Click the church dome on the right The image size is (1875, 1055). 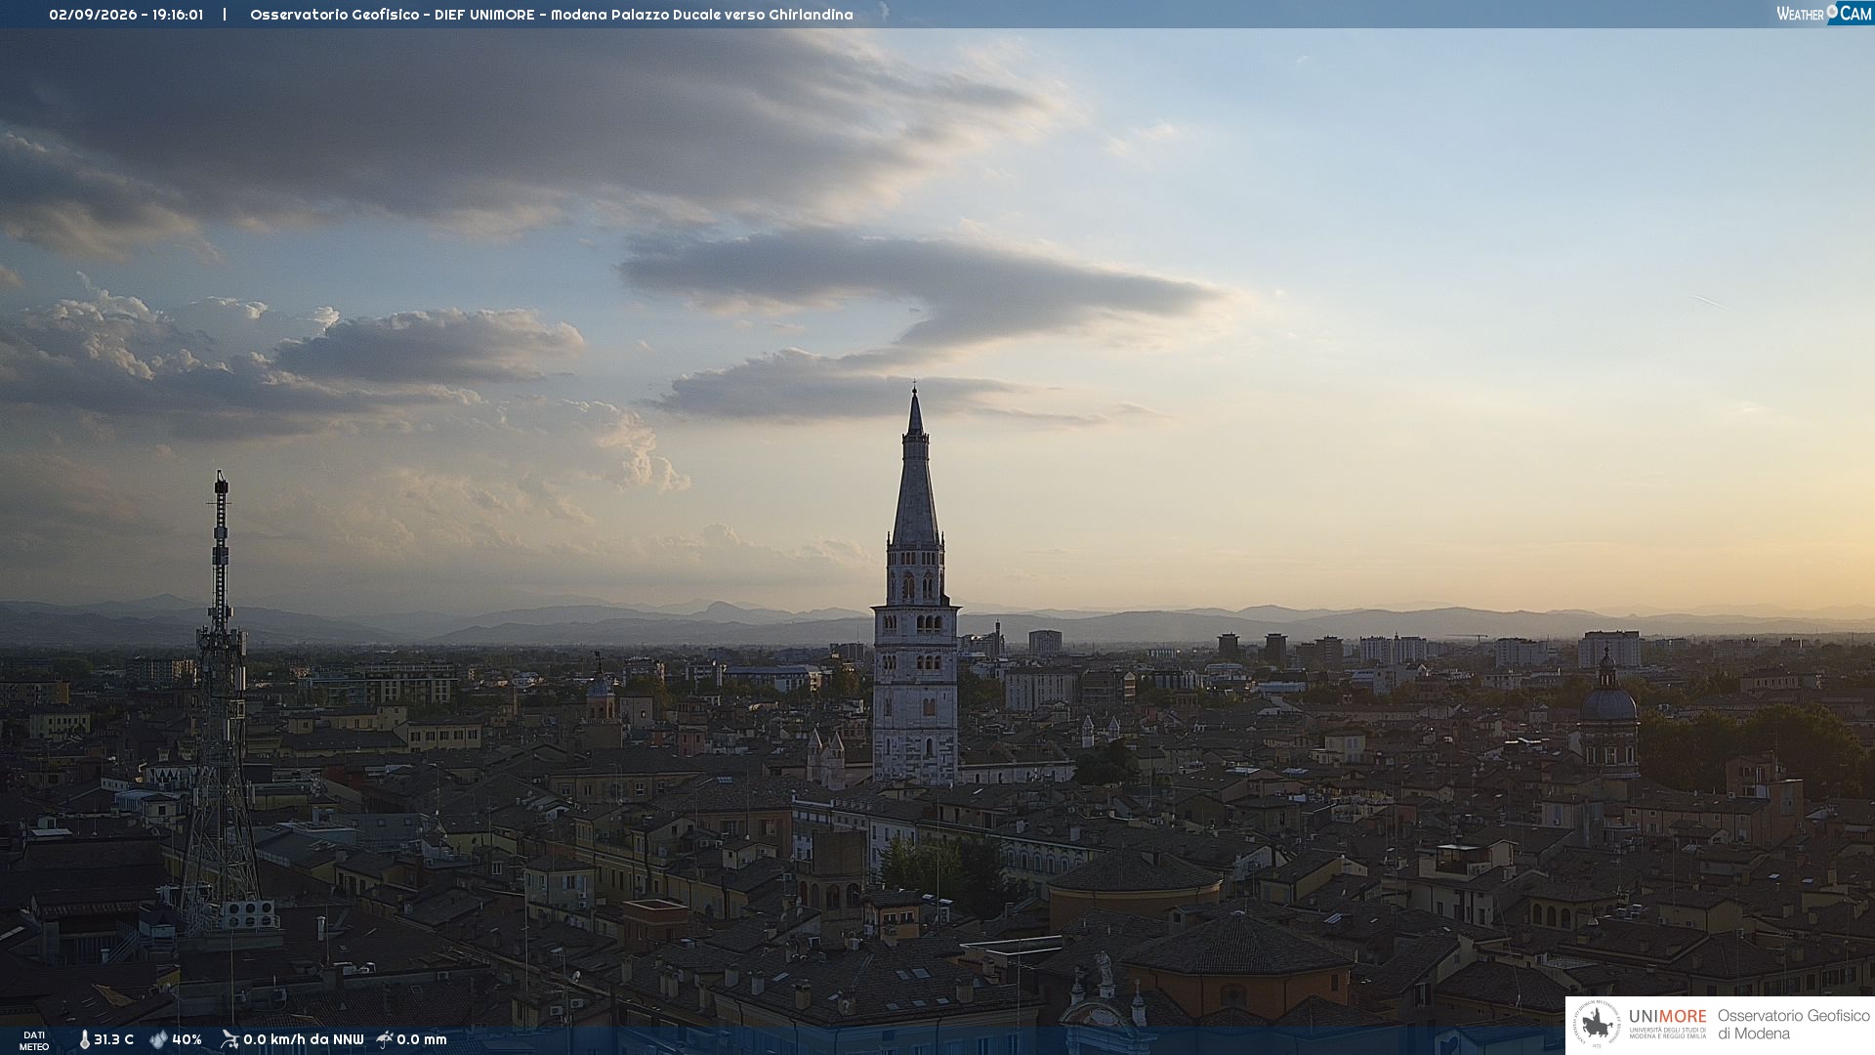pos(1608,701)
